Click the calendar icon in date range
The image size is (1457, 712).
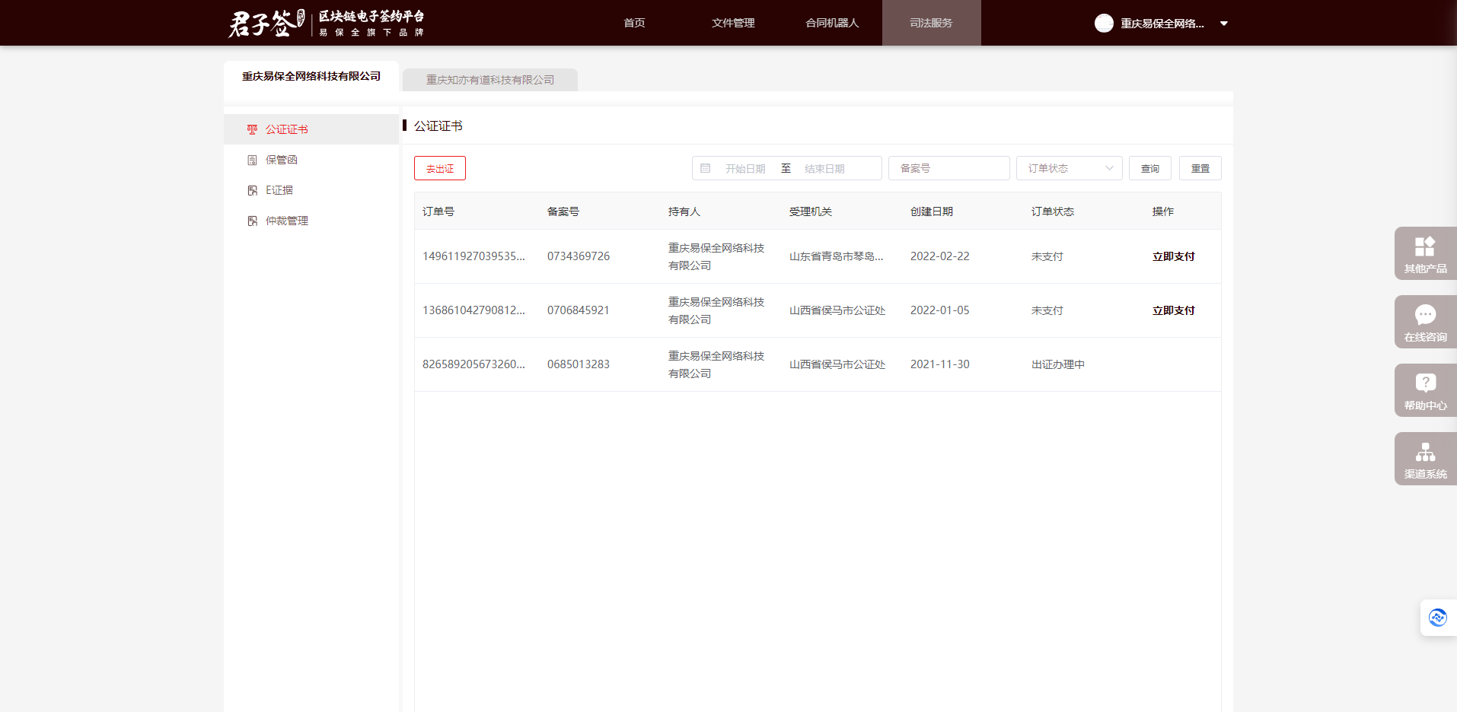pyautogui.click(x=706, y=168)
